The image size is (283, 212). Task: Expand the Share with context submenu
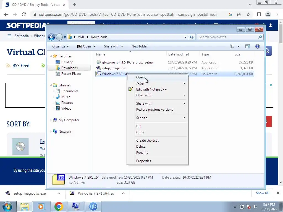coord(157,104)
